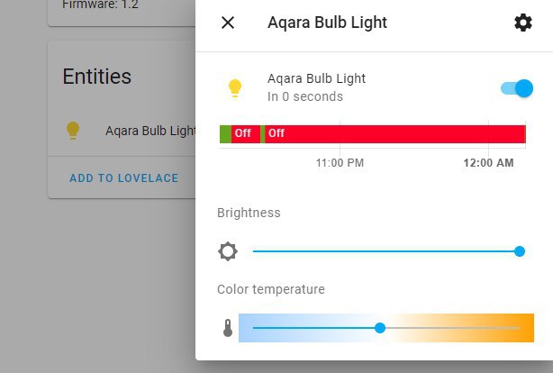
Task: Click the middle of the brightness slider track
Action: pyautogui.click(x=386, y=251)
